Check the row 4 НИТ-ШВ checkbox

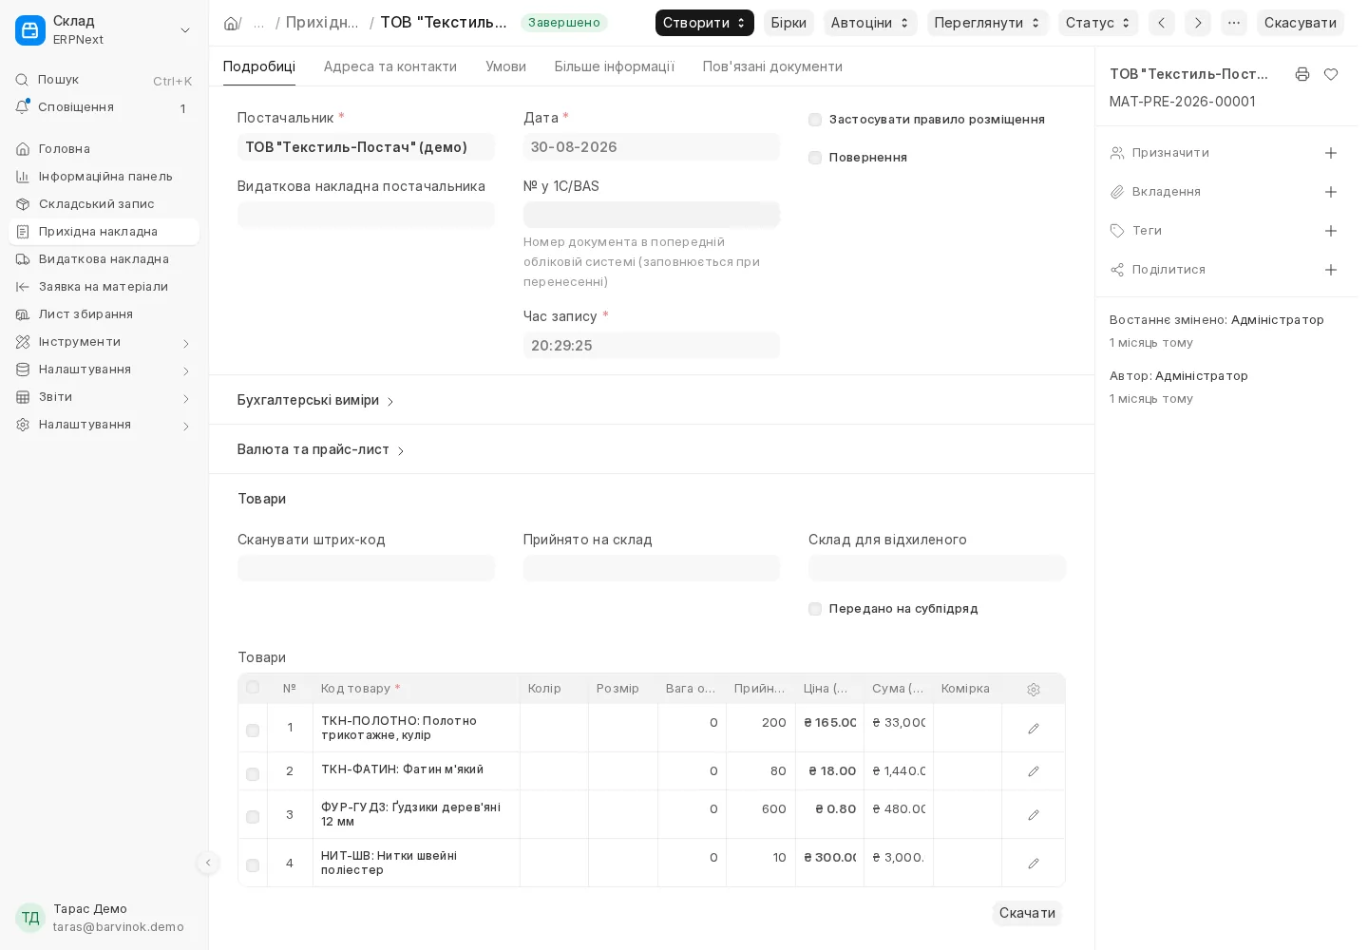(x=253, y=865)
